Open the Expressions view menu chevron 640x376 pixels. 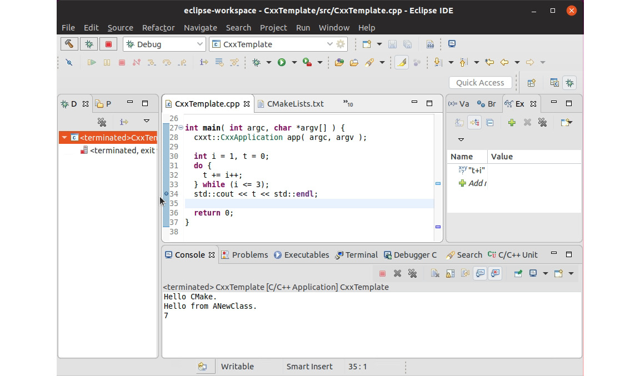click(461, 139)
